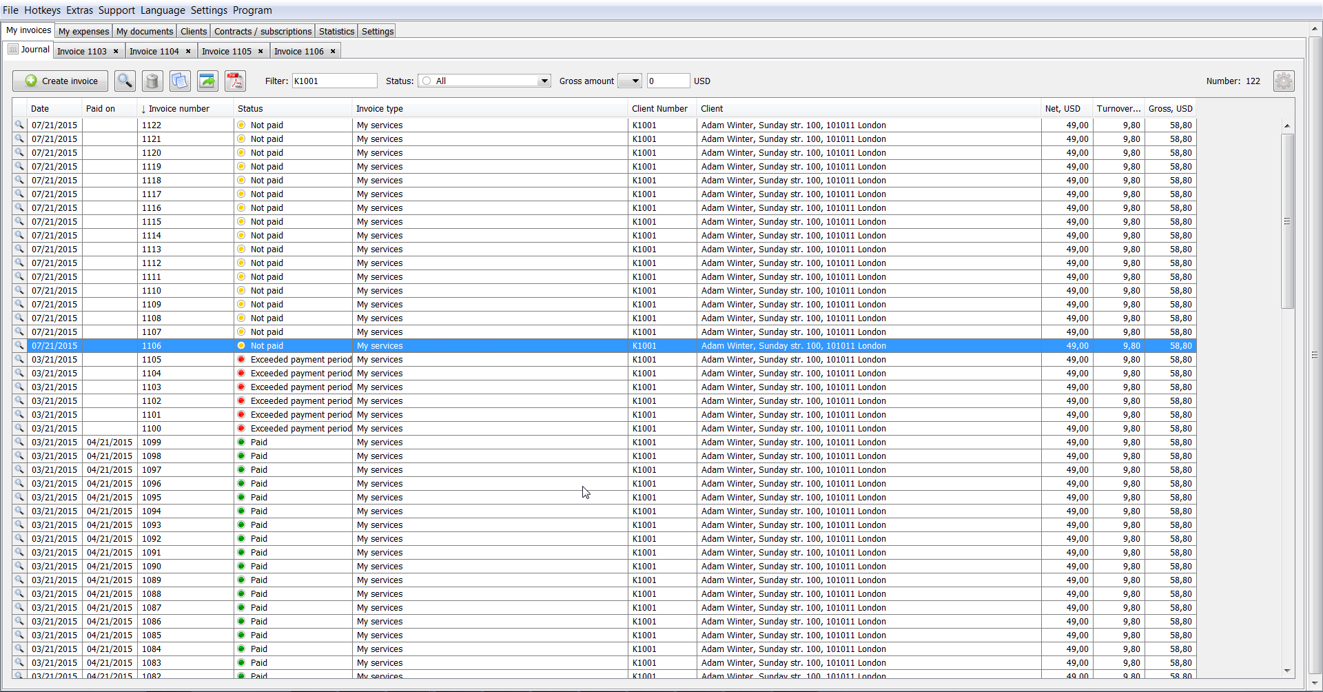Close the Invoice 1103 tab
1323x692 pixels.
pos(116,52)
